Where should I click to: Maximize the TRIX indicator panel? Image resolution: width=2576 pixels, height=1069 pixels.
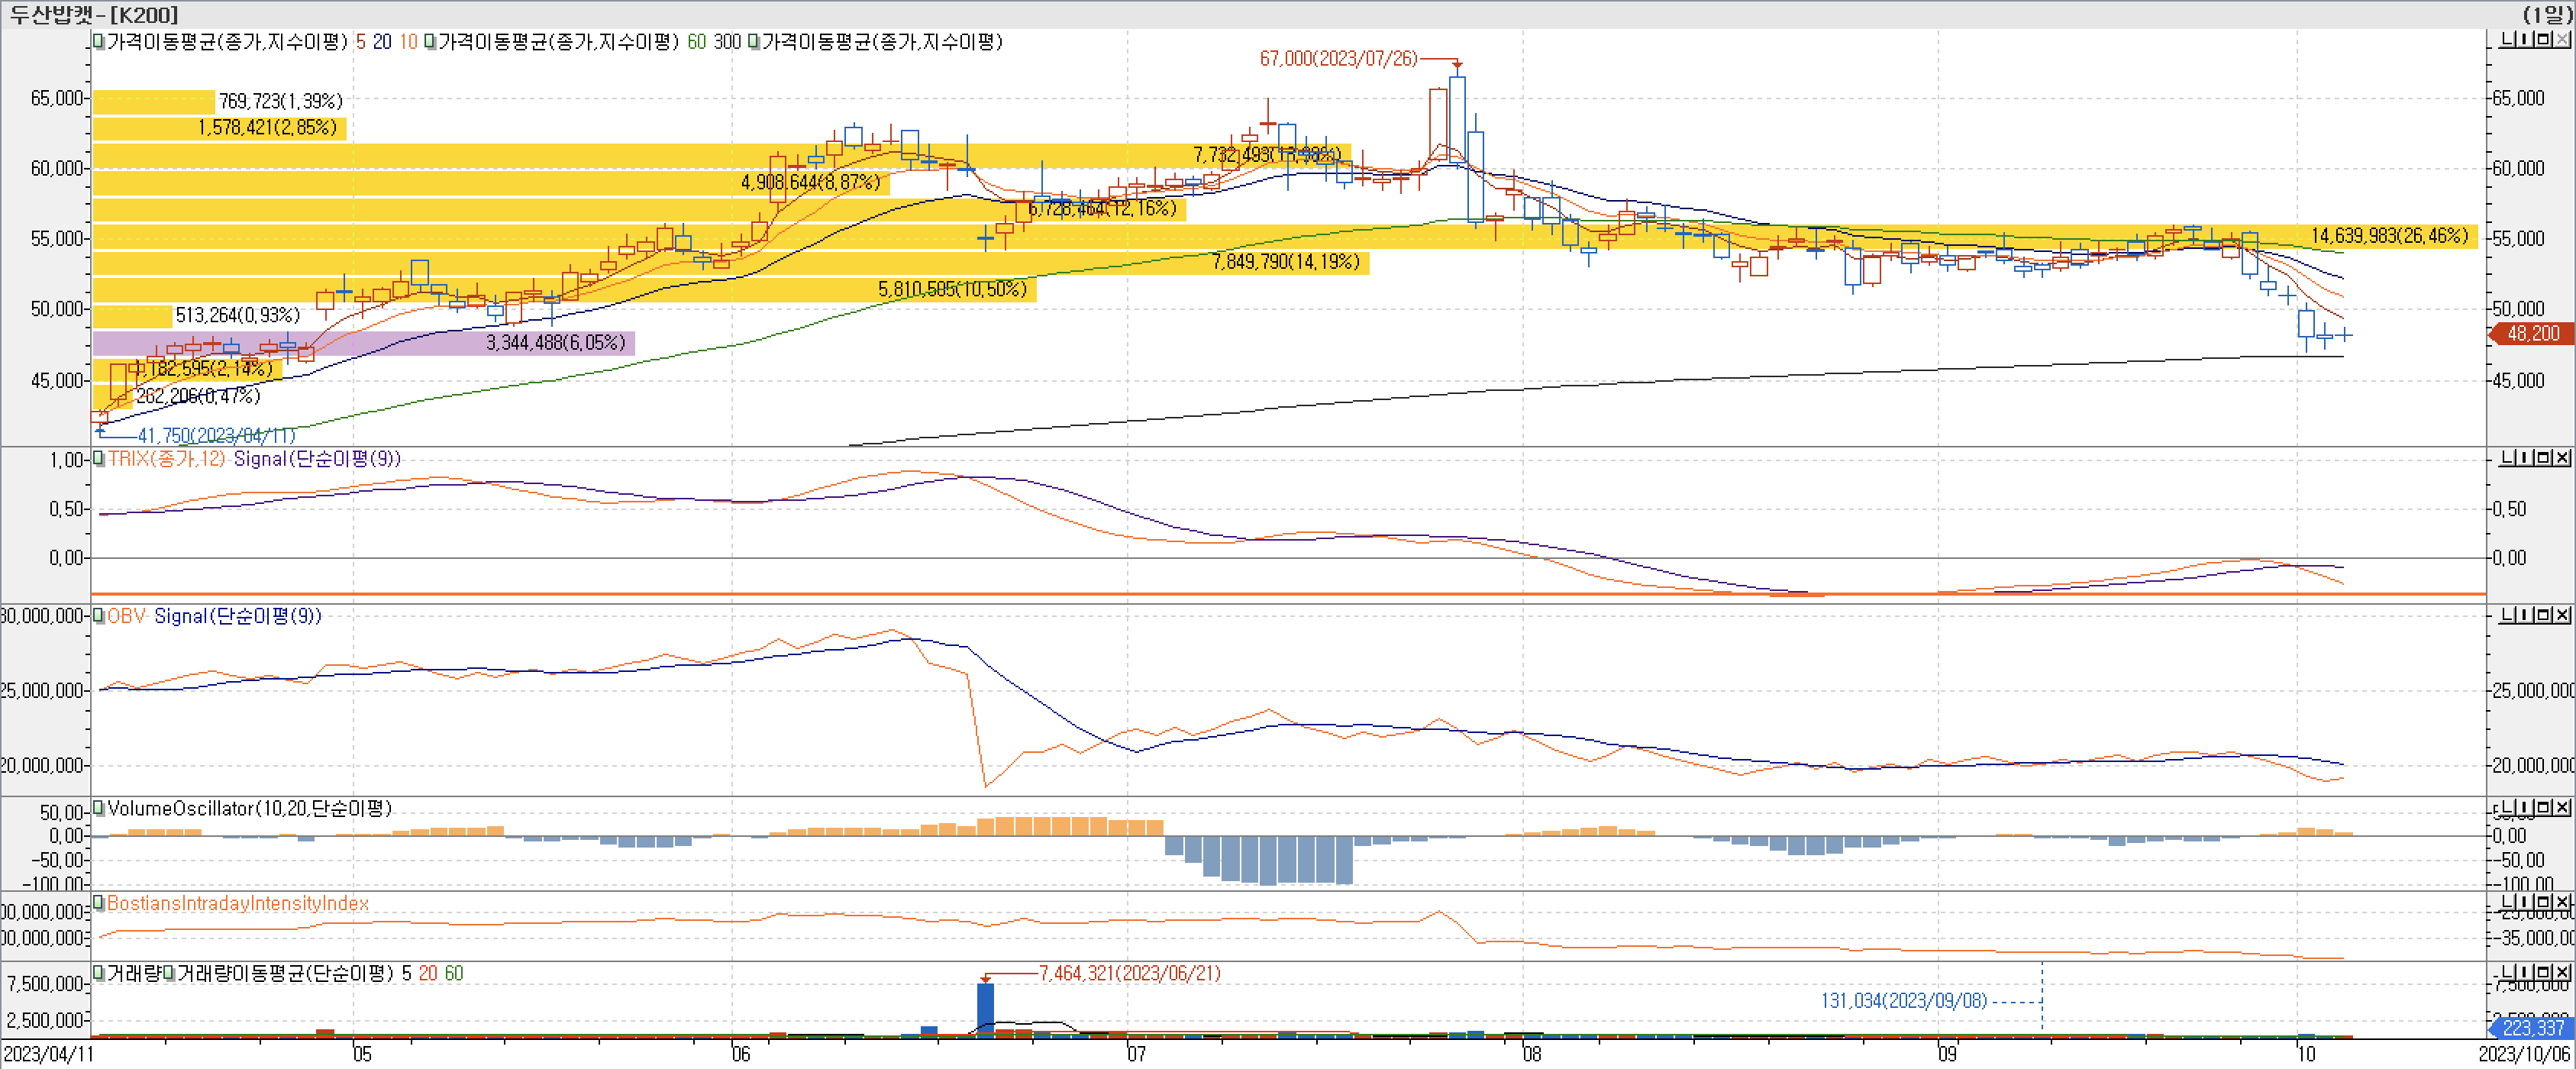2543,458
